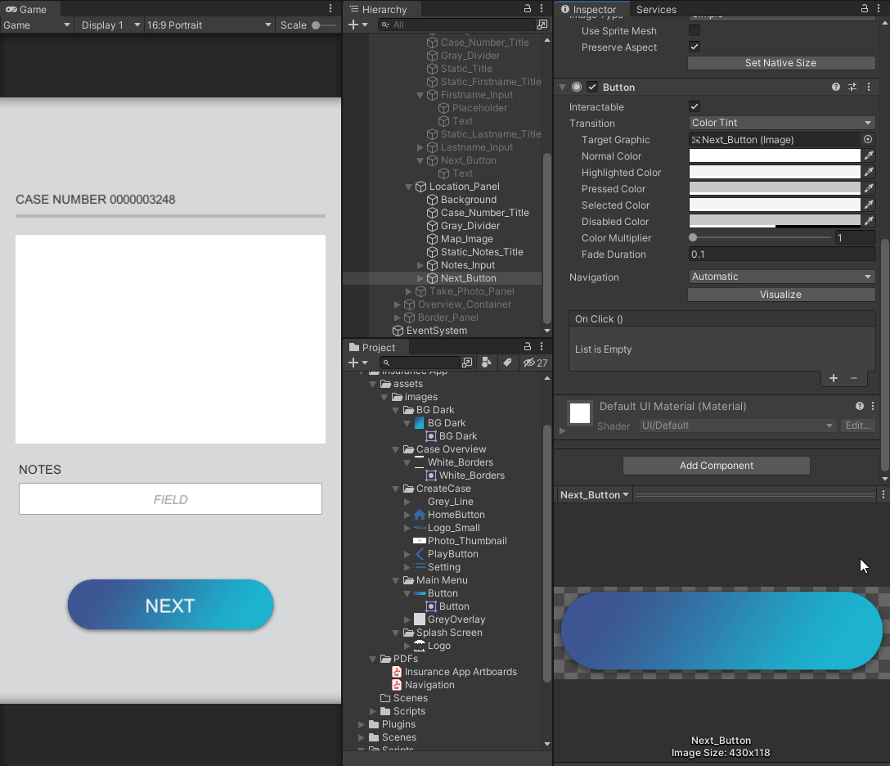This screenshot has height=766, width=890.
Task: Open search in scene picker in Hierarchy
Action: coord(542,25)
